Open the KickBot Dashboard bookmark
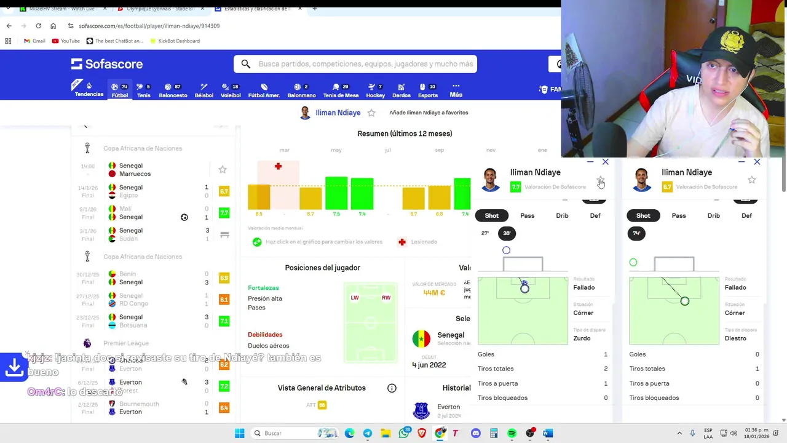Screen dimensions: 787x443 [x=174, y=41]
